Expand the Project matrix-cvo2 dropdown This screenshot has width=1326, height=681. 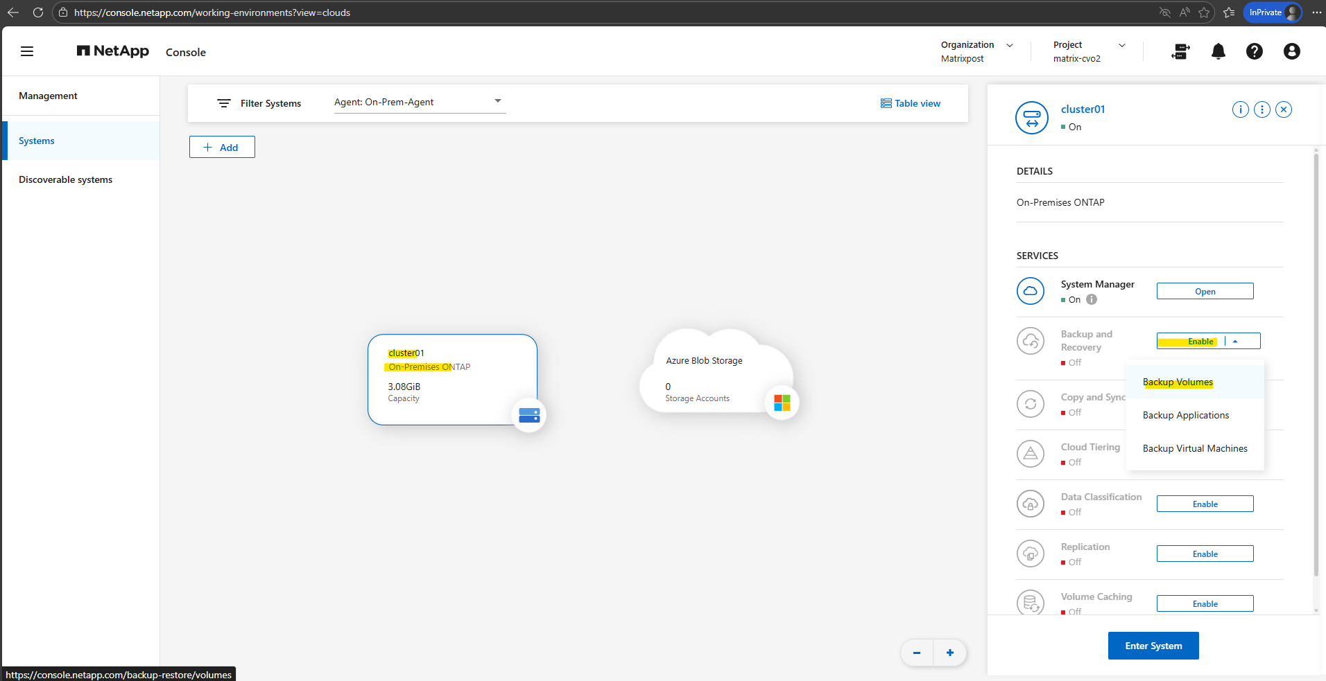coord(1121,45)
